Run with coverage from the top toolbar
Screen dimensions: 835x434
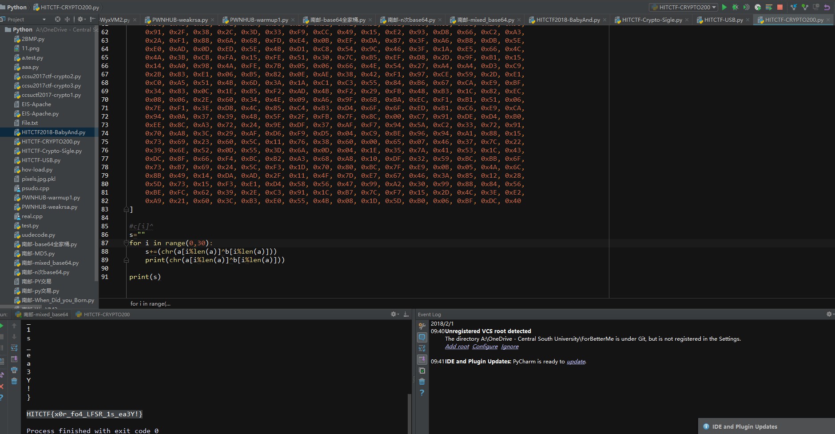tap(747, 7)
